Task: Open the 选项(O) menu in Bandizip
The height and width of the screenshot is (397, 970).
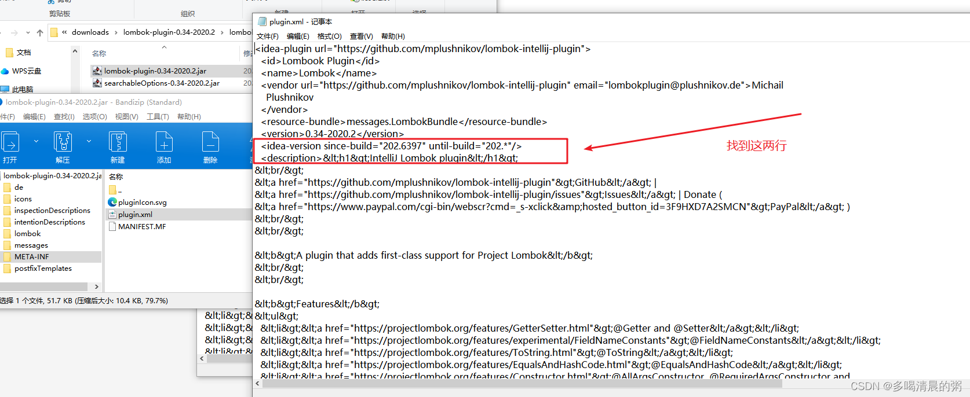Action: [x=95, y=117]
